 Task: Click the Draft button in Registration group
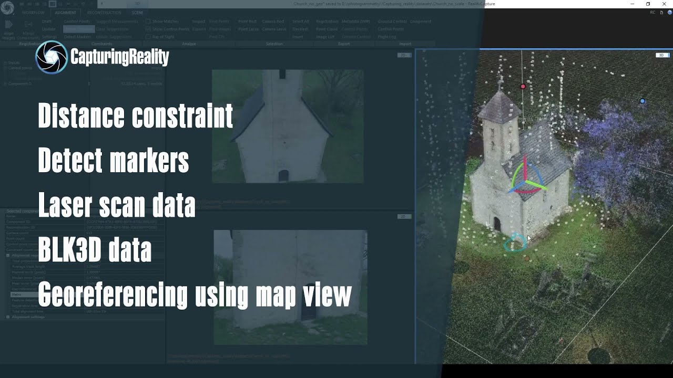tap(46, 22)
